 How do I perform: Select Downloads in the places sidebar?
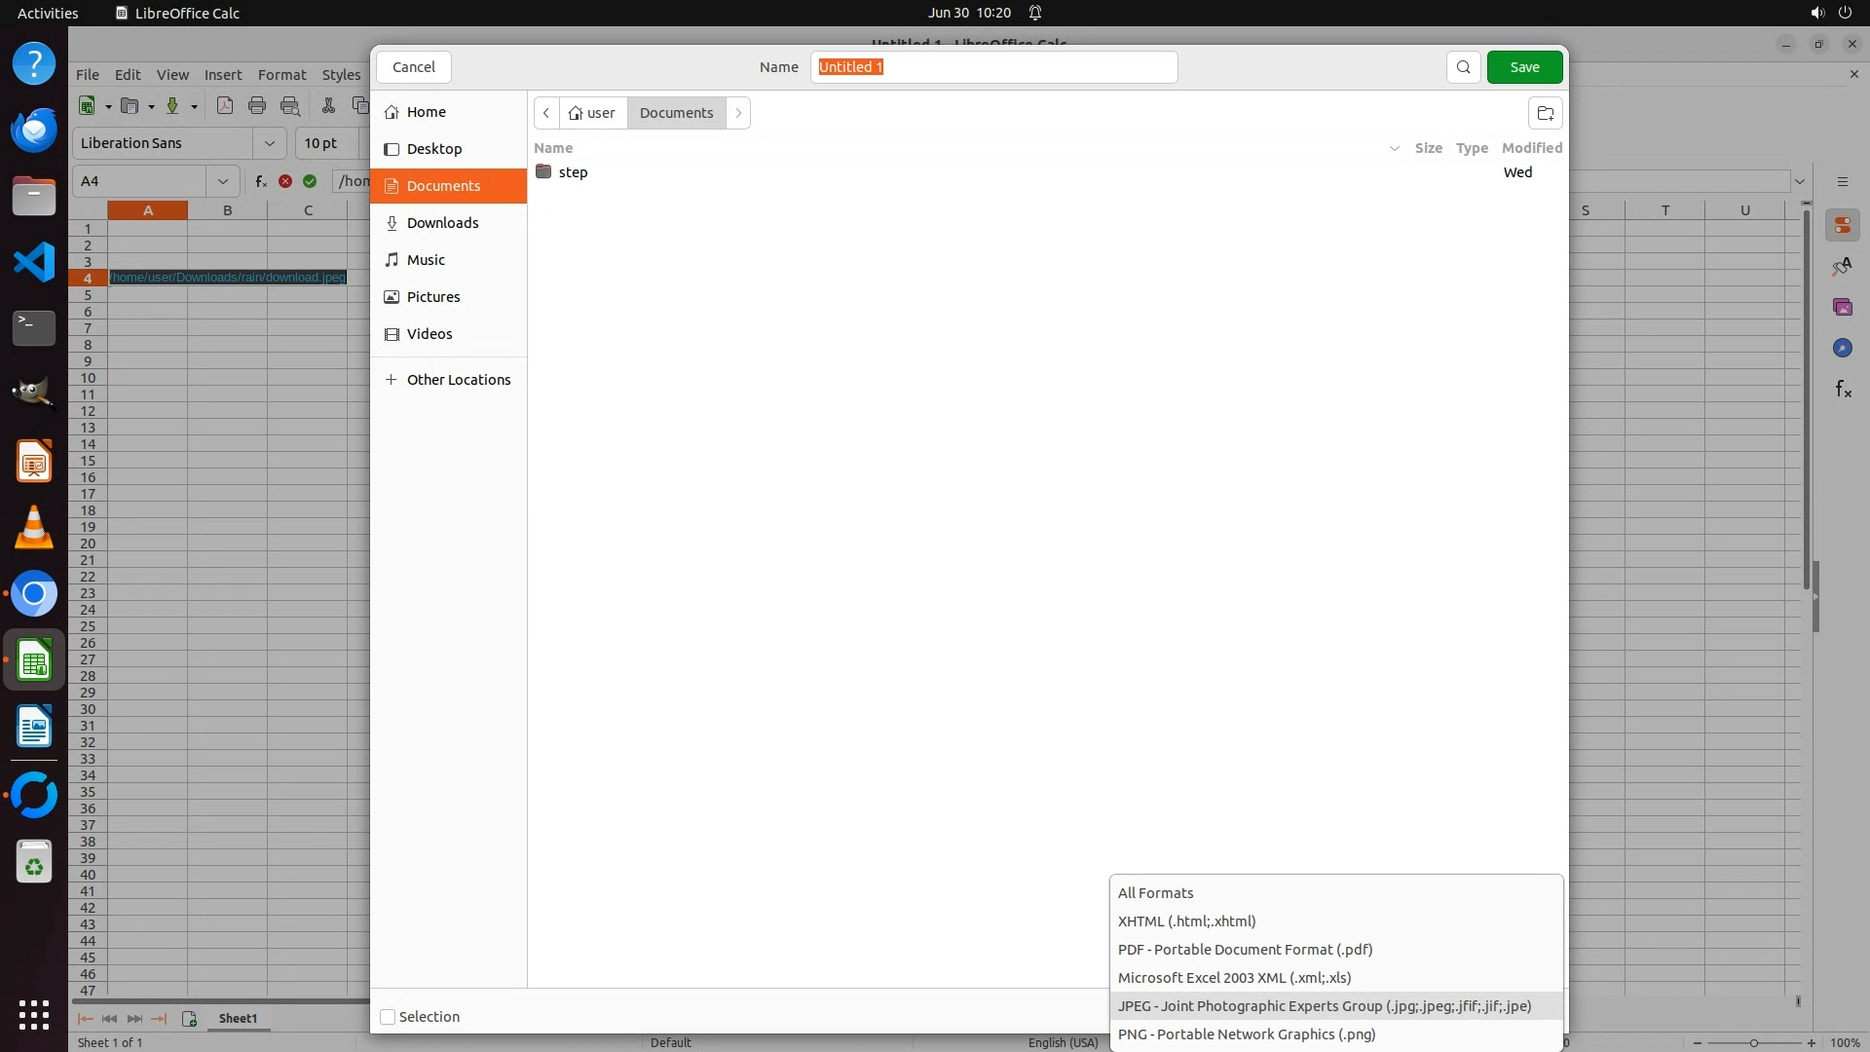tap(442, 223)
